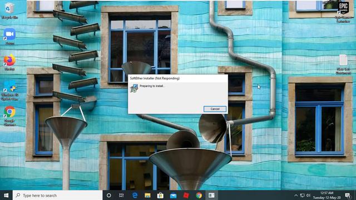
Task: Select the Google Chrome desktop shortcut
Action: tap(9, 116)
